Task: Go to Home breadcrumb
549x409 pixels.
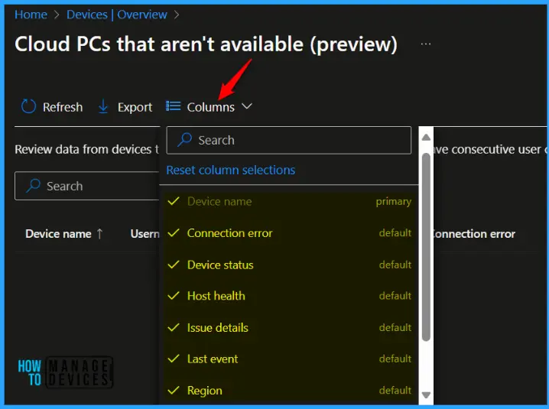Action: click(31, 15)
